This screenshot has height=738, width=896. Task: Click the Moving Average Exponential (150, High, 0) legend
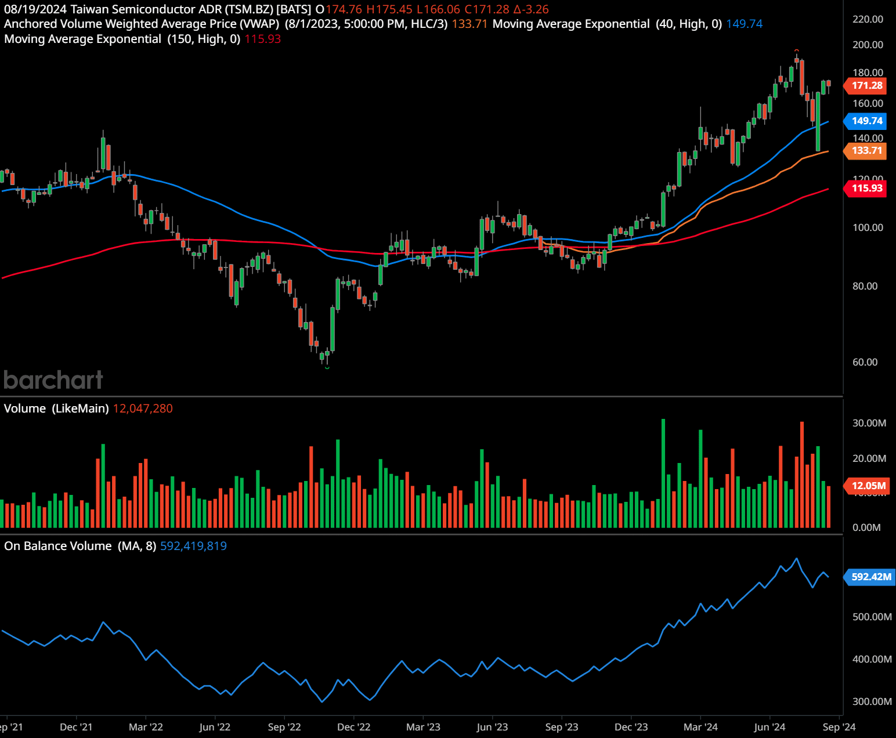(122, 39)
